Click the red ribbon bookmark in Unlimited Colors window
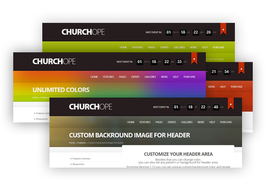The width and height of the screenshot is (266, 191). (x=194, y=58)
